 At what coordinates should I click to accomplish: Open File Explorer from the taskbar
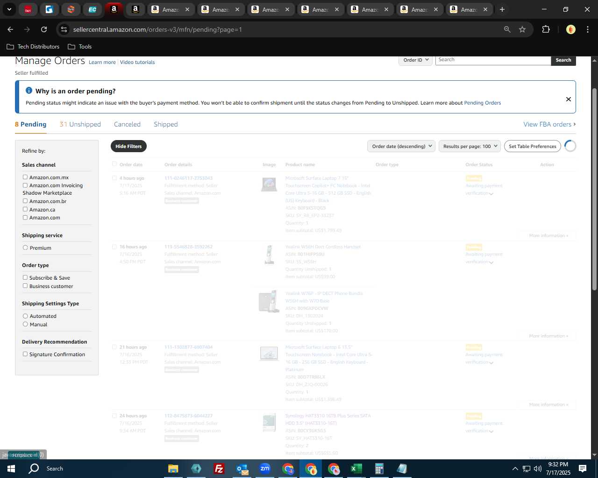173,469
